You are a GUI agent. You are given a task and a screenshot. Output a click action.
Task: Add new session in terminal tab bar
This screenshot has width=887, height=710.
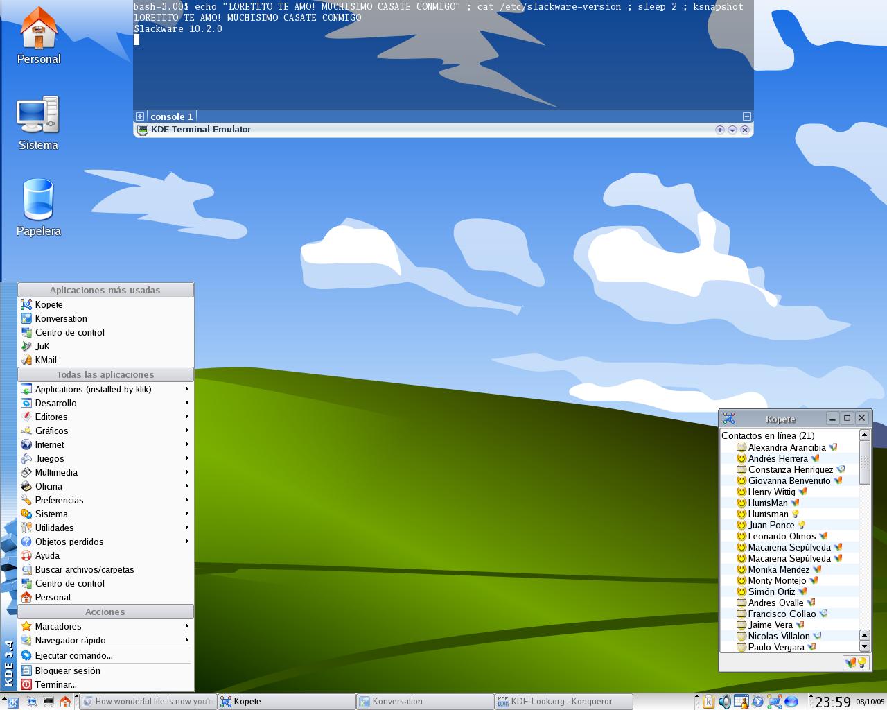pos(140,116)
